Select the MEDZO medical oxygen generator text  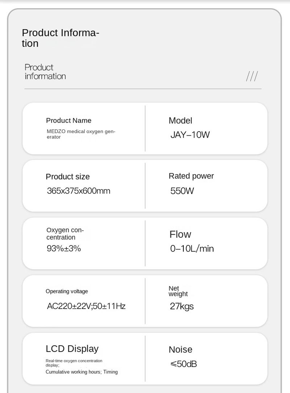click(81, 134)
